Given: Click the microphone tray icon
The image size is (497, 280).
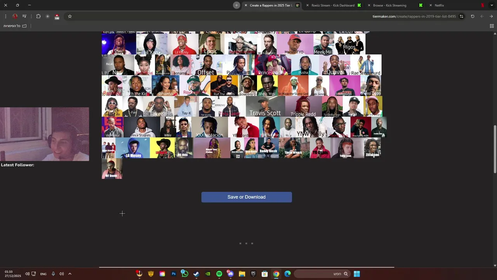Looking at the screenshot, I should coord(53,274).
